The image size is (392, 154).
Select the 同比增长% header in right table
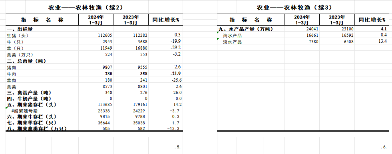372,20
